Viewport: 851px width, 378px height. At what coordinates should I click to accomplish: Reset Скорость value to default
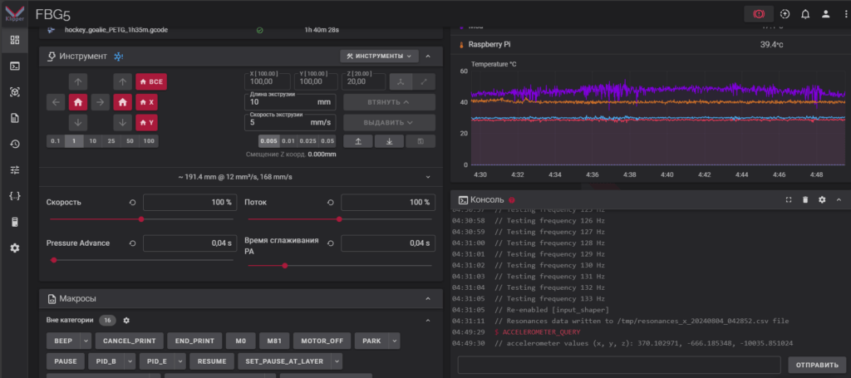click(133, 202)
